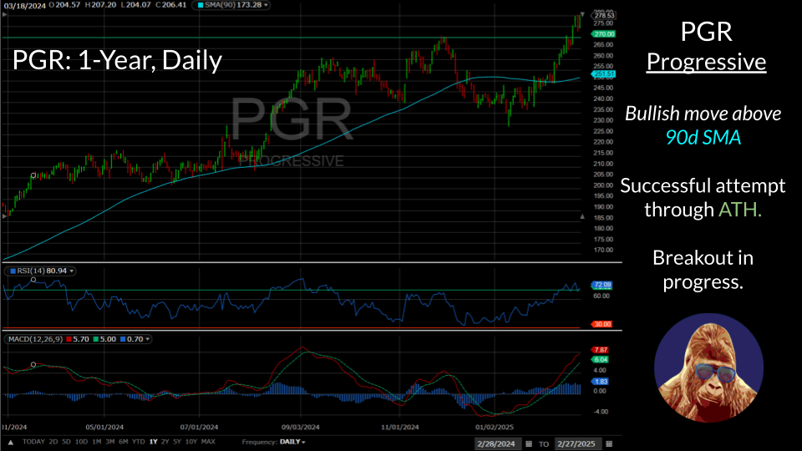802x451 pixels.
Task: Click the TODAY range button
Action: pos(34,442)
